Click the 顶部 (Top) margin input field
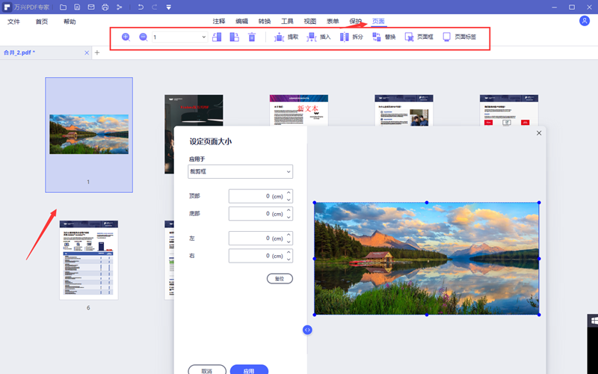 [x=256, y=196]
